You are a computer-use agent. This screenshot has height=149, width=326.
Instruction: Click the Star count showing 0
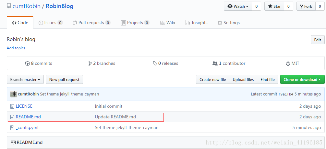[288, 6]
